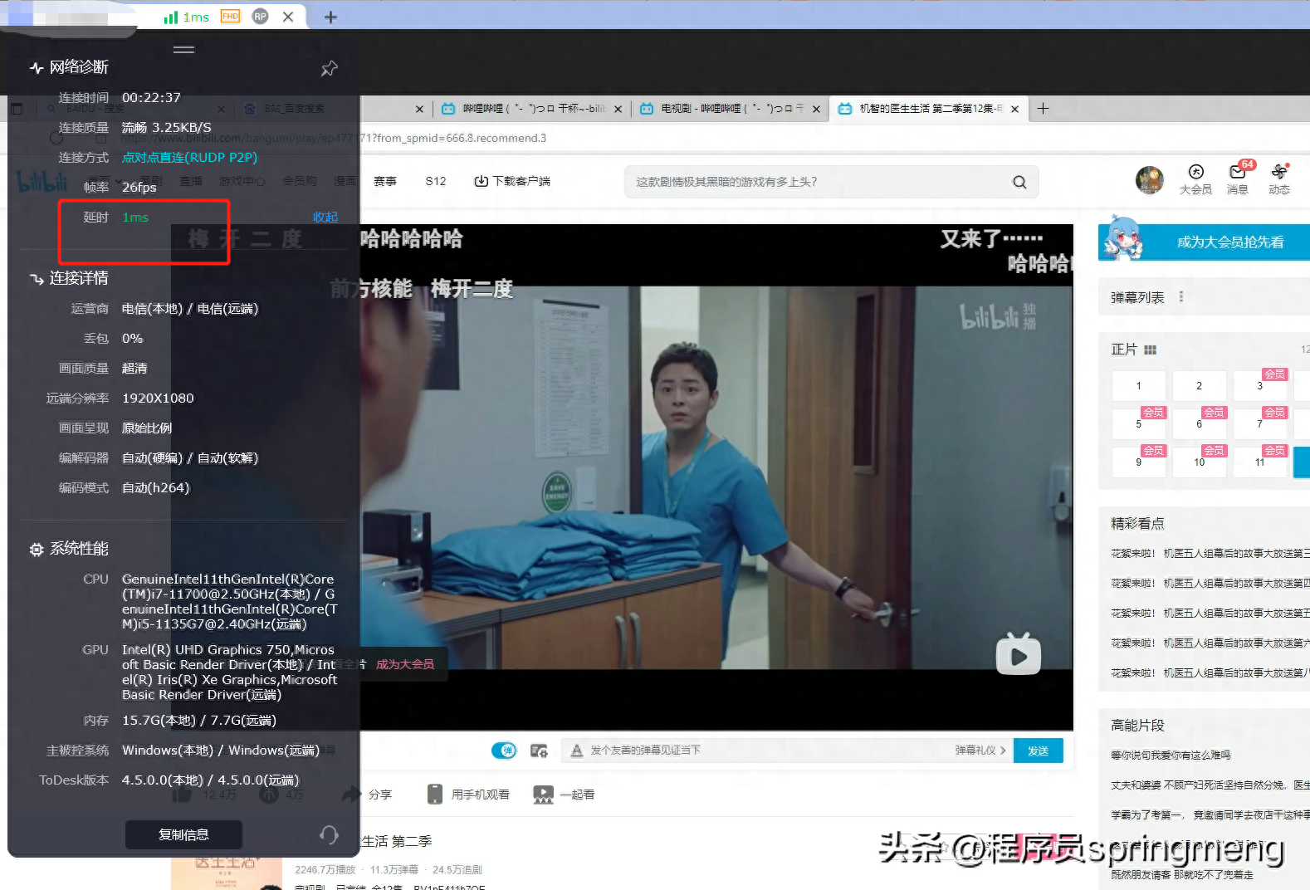This screenshot has height=890, width=1310.
Task: Click the danmaku settings icon beside toggle
Action: (539, 751)
